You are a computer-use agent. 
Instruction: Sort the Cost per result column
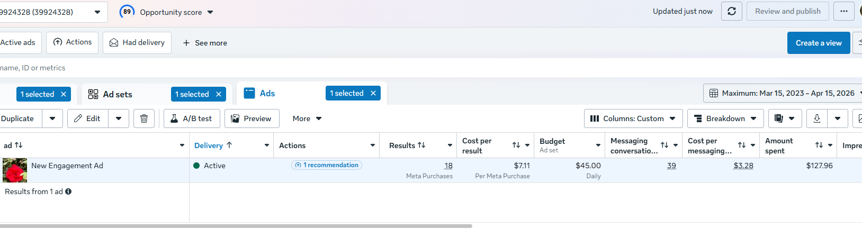516,145
